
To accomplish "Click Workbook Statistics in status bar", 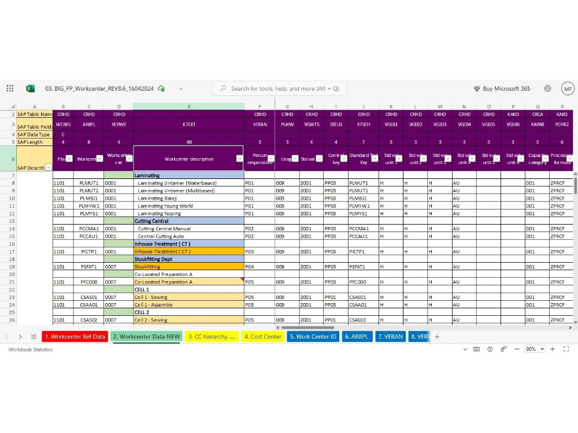I will point(30,349).
